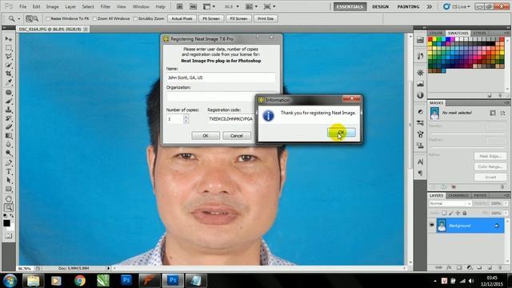512x288 pixels.
Task: Select the Eraser tool
Action: (9, 126)
